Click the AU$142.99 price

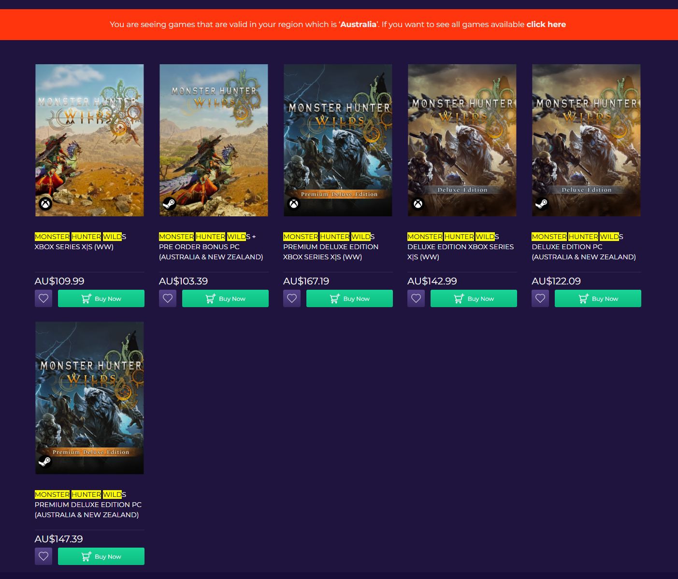432,281
